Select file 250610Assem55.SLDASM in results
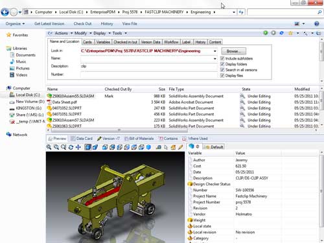The image size is (324, 243). (x=73, y=96)
